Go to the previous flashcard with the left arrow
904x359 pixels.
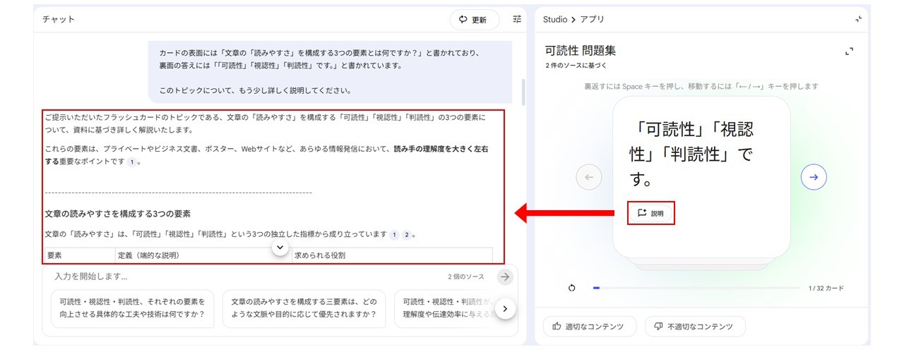coord(589,177)
